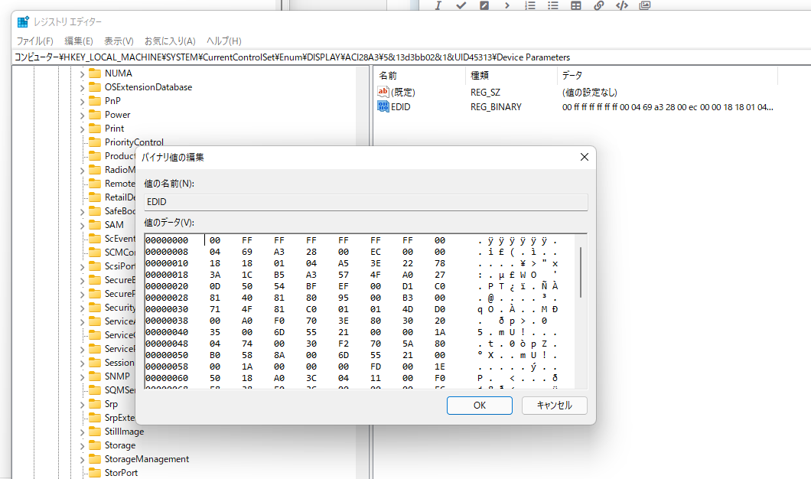811x479 pixels.
Task: Select the EDID binary value entry
Action: [400, 107]
